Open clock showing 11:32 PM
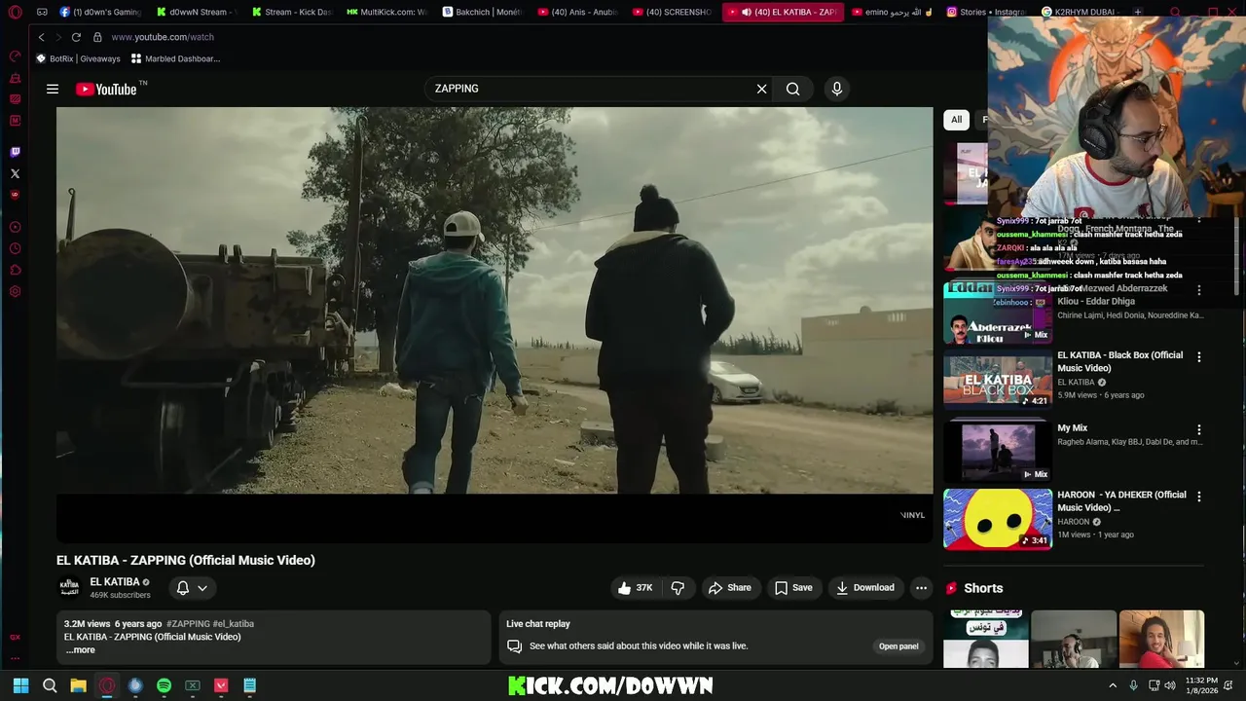 1201,685
